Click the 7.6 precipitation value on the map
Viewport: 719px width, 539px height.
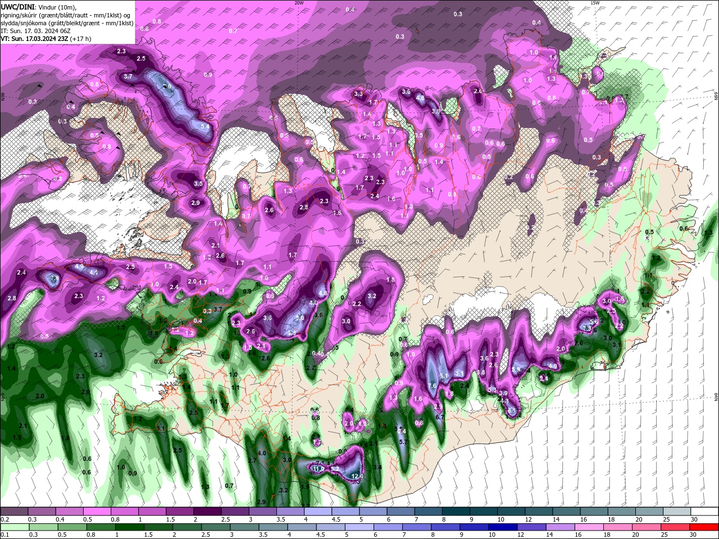point(432,386)
